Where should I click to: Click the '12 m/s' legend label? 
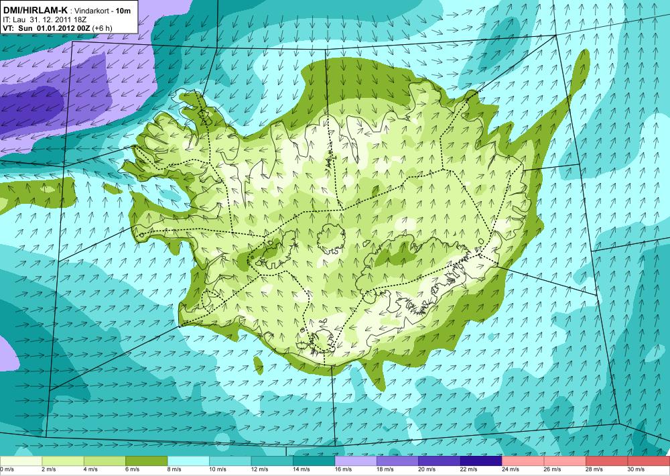point(260,469)
